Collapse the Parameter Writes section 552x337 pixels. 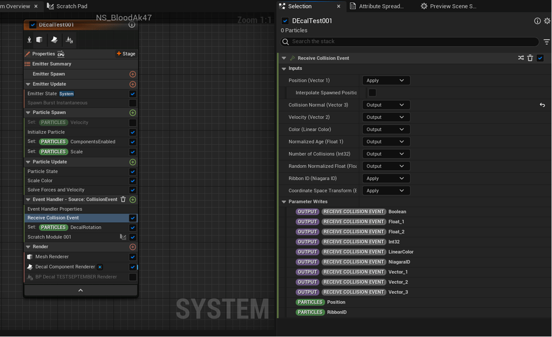(x=284, y=201)
